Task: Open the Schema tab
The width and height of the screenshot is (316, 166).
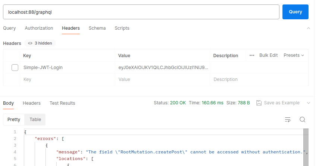Action: (97, 28)
